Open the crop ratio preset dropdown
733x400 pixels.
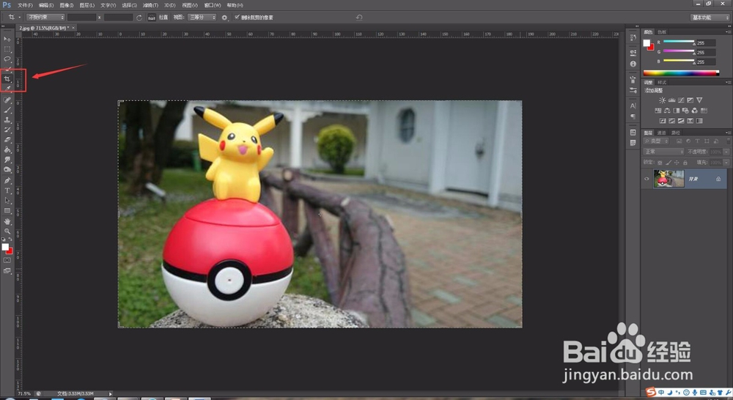(45, 18)
